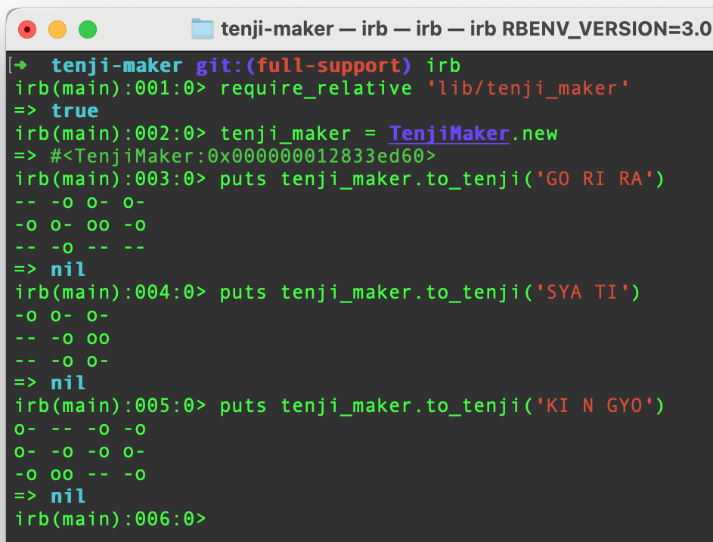The image size is (713, 542).
Task: Click 'require_relative' on line 001
Action: pos(316,88)
